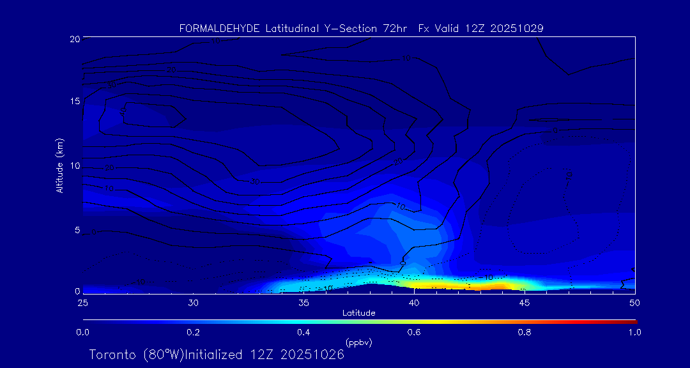The image size is (690, 368).
Task: Click the 0.8 label under the color bar
Action: [x=525, y=332]
